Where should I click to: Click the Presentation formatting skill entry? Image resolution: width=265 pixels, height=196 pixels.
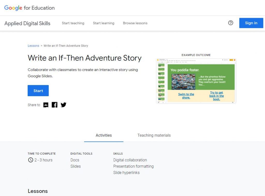(x=133, y=166)
